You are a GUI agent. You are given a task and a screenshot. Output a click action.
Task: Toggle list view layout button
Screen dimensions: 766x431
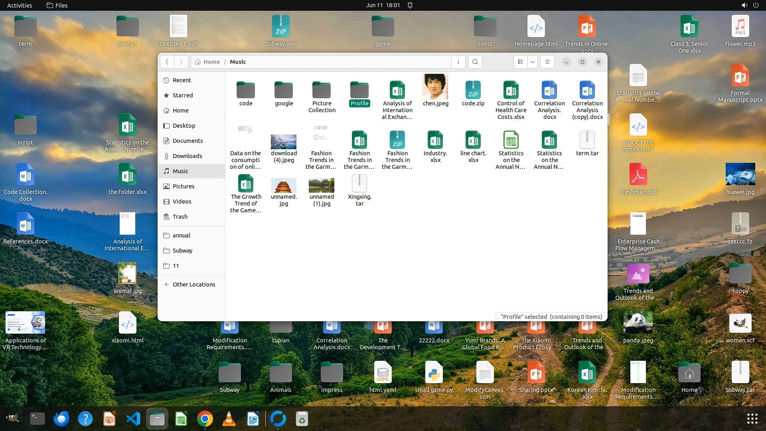click(x=520, y=62)
